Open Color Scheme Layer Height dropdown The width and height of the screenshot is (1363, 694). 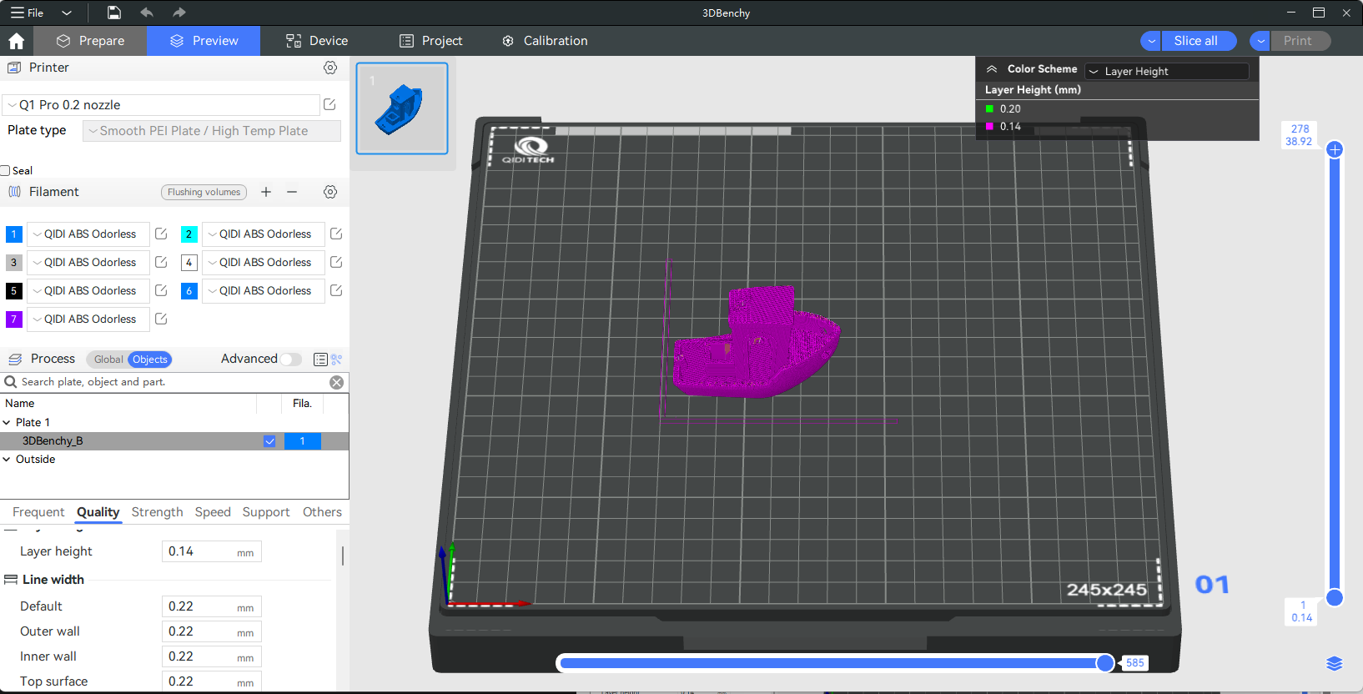[1167, 71]
